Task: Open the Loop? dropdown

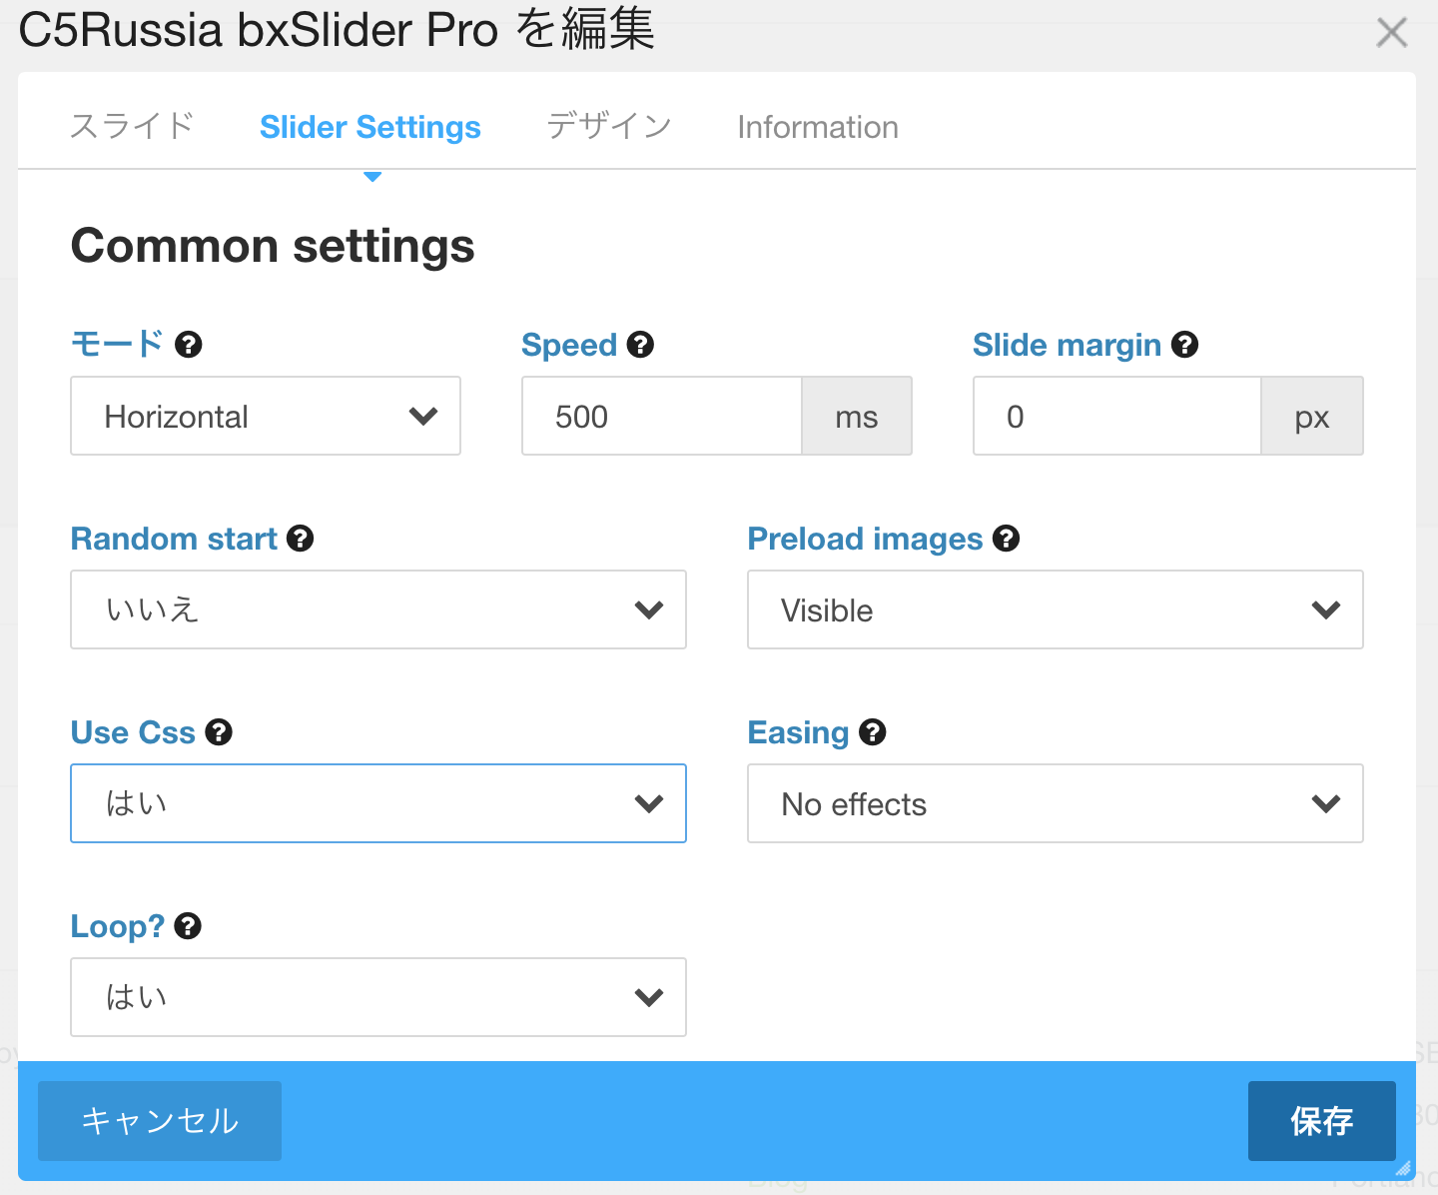Action: pyautogui.click(x=378, y=997)
